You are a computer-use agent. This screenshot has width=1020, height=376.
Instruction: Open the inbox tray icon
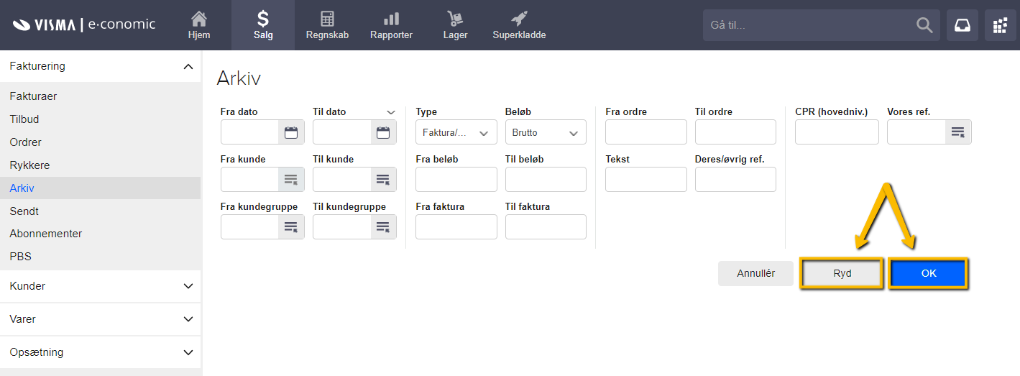[962, 25]
